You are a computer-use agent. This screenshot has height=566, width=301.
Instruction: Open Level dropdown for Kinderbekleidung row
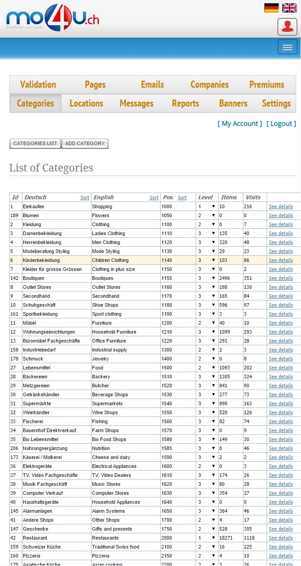(x=207, y=260)
